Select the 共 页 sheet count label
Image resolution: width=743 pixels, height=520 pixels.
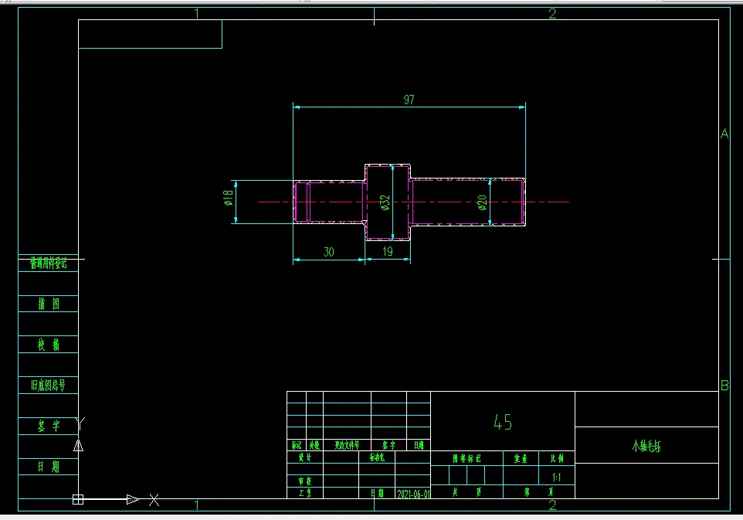click(466, 492)
